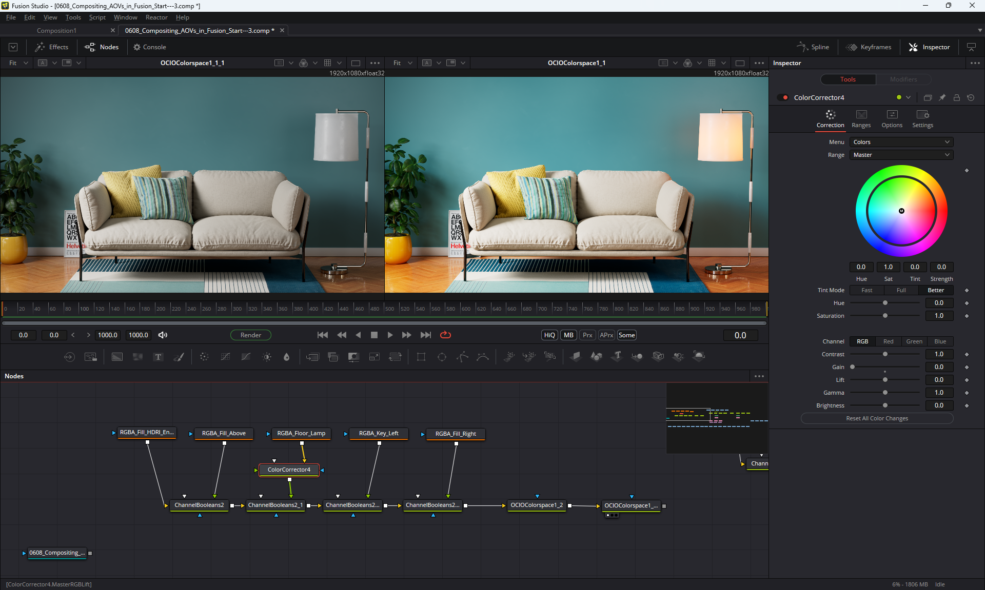The height and width of the screenshot is (590, 985).
Task: Toggle loop playback button
Action: 445,335
